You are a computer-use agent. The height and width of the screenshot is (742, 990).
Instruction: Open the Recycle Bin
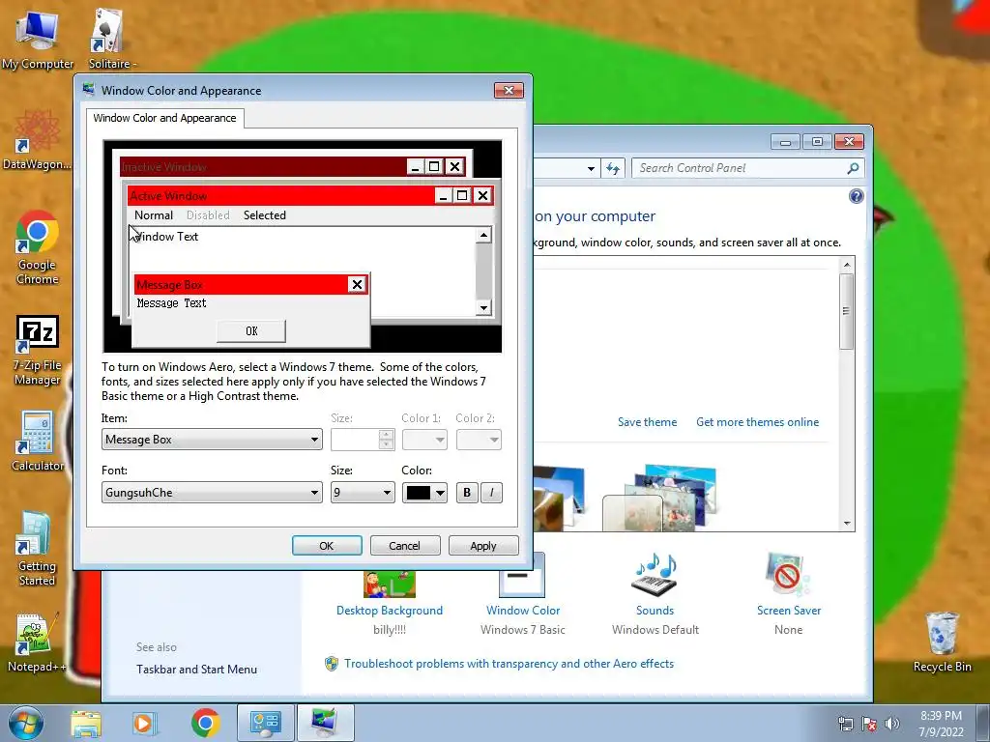pyautogui.click(x=942, y=642)
